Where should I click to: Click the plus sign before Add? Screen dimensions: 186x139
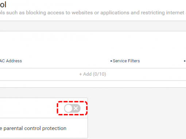(x=81, y=74)
